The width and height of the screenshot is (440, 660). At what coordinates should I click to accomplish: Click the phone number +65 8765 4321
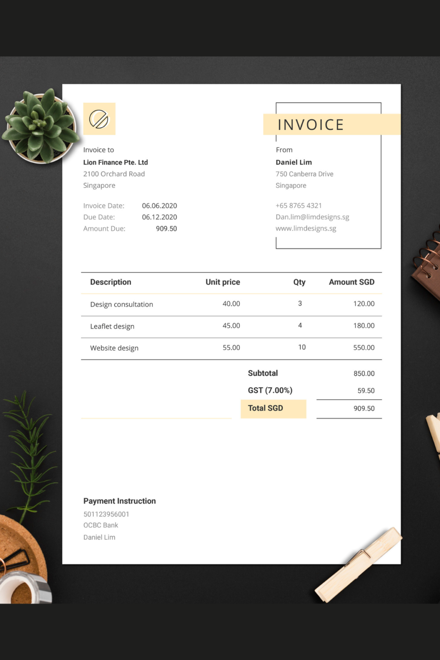pos(299,205)
